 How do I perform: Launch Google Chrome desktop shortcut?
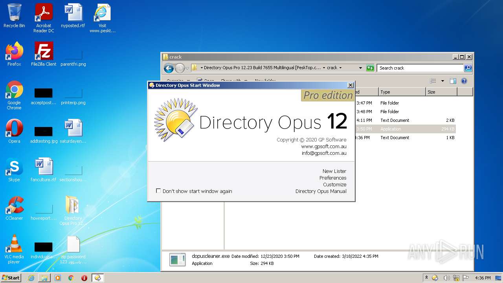click(x=14, y=95)
